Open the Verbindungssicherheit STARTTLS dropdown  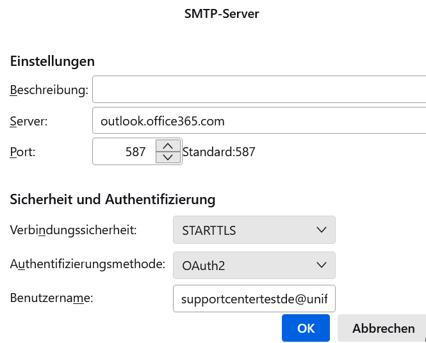tap(254, 230)
